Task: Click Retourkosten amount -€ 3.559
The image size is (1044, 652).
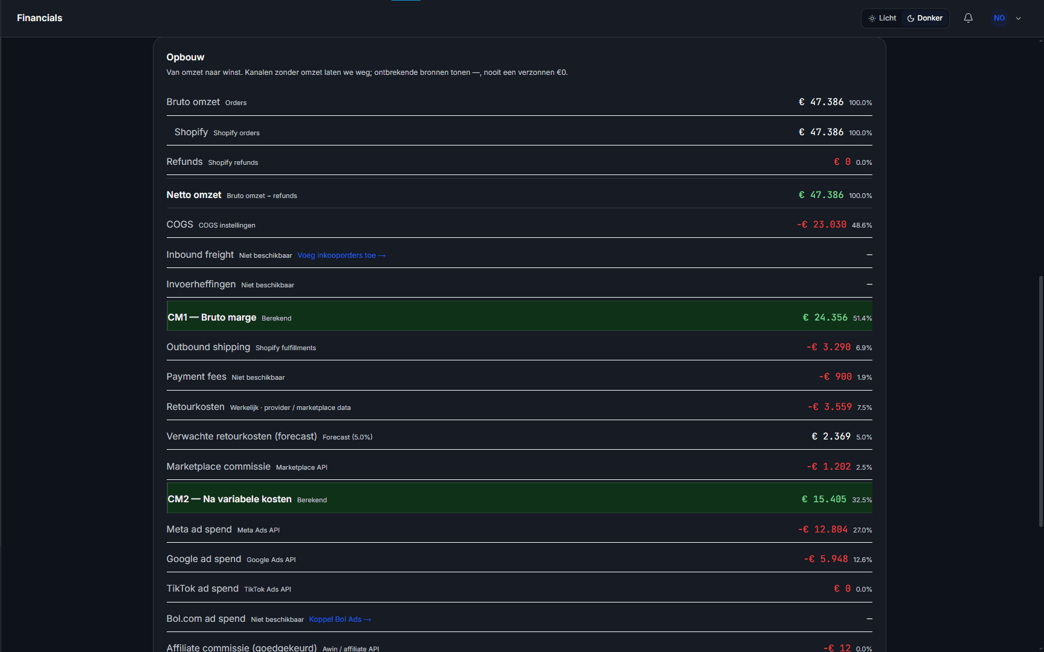Action: (830, 407)
